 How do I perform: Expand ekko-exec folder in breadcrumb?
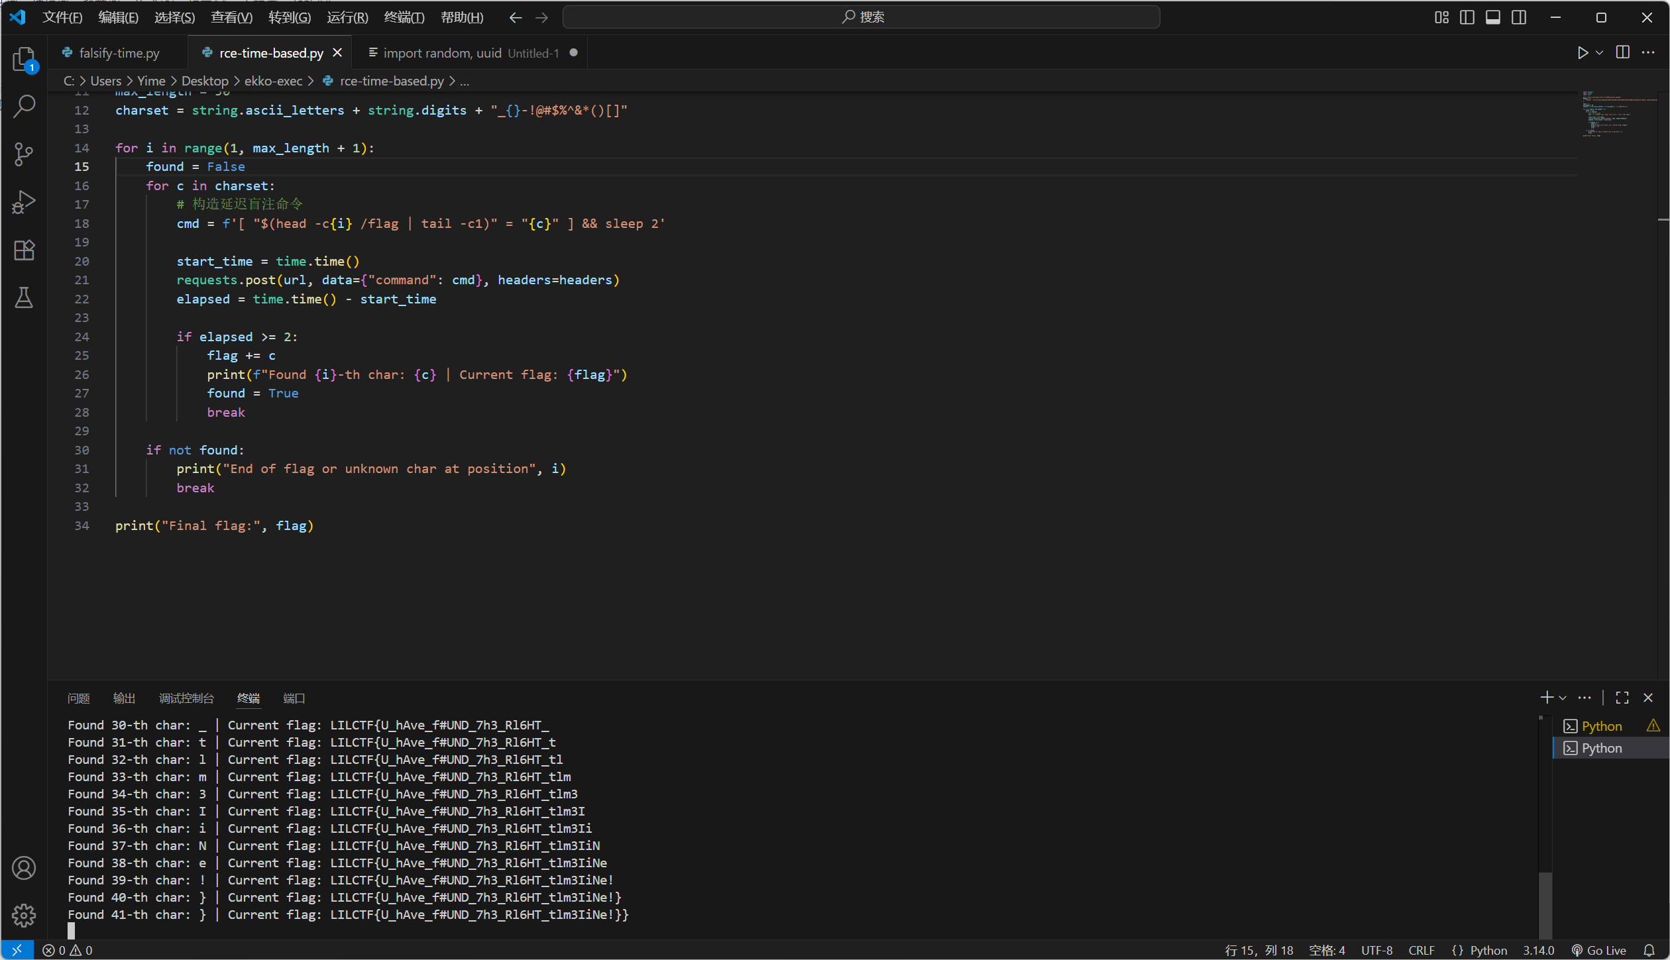pos(273,81)
